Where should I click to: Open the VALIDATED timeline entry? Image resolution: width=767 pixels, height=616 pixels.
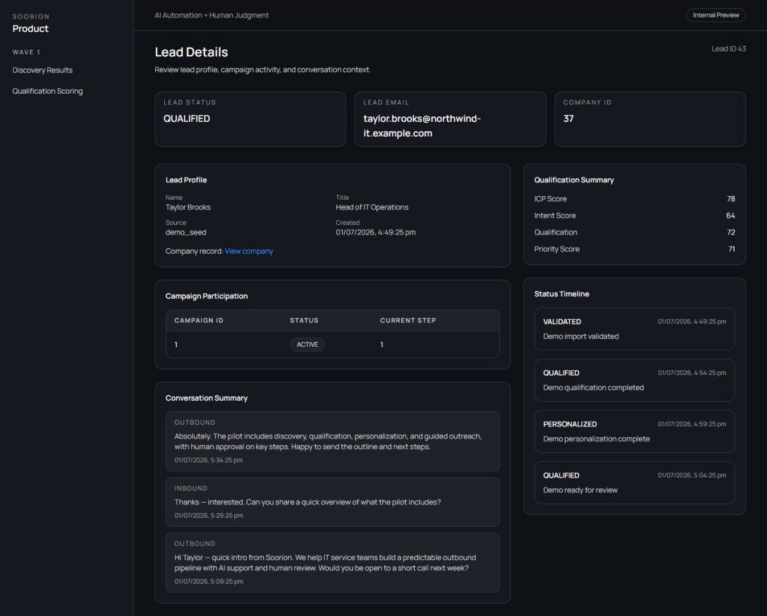click(x=635, y=329)
